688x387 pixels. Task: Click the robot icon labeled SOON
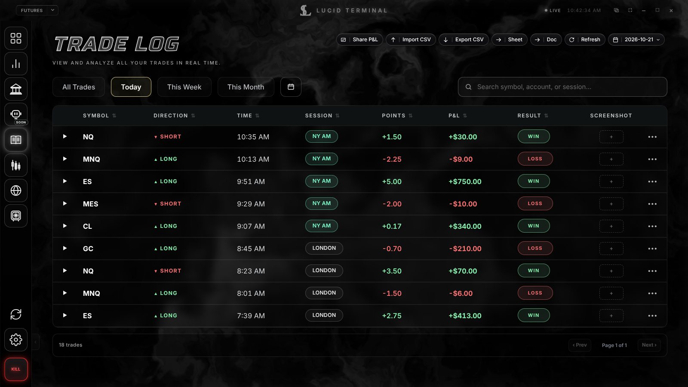click(16, 114)
